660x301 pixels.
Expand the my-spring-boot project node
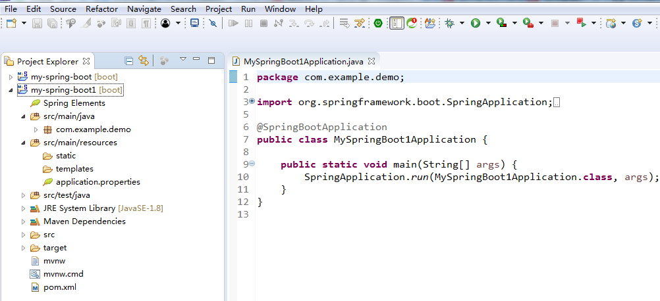click(x=11, y=77)
